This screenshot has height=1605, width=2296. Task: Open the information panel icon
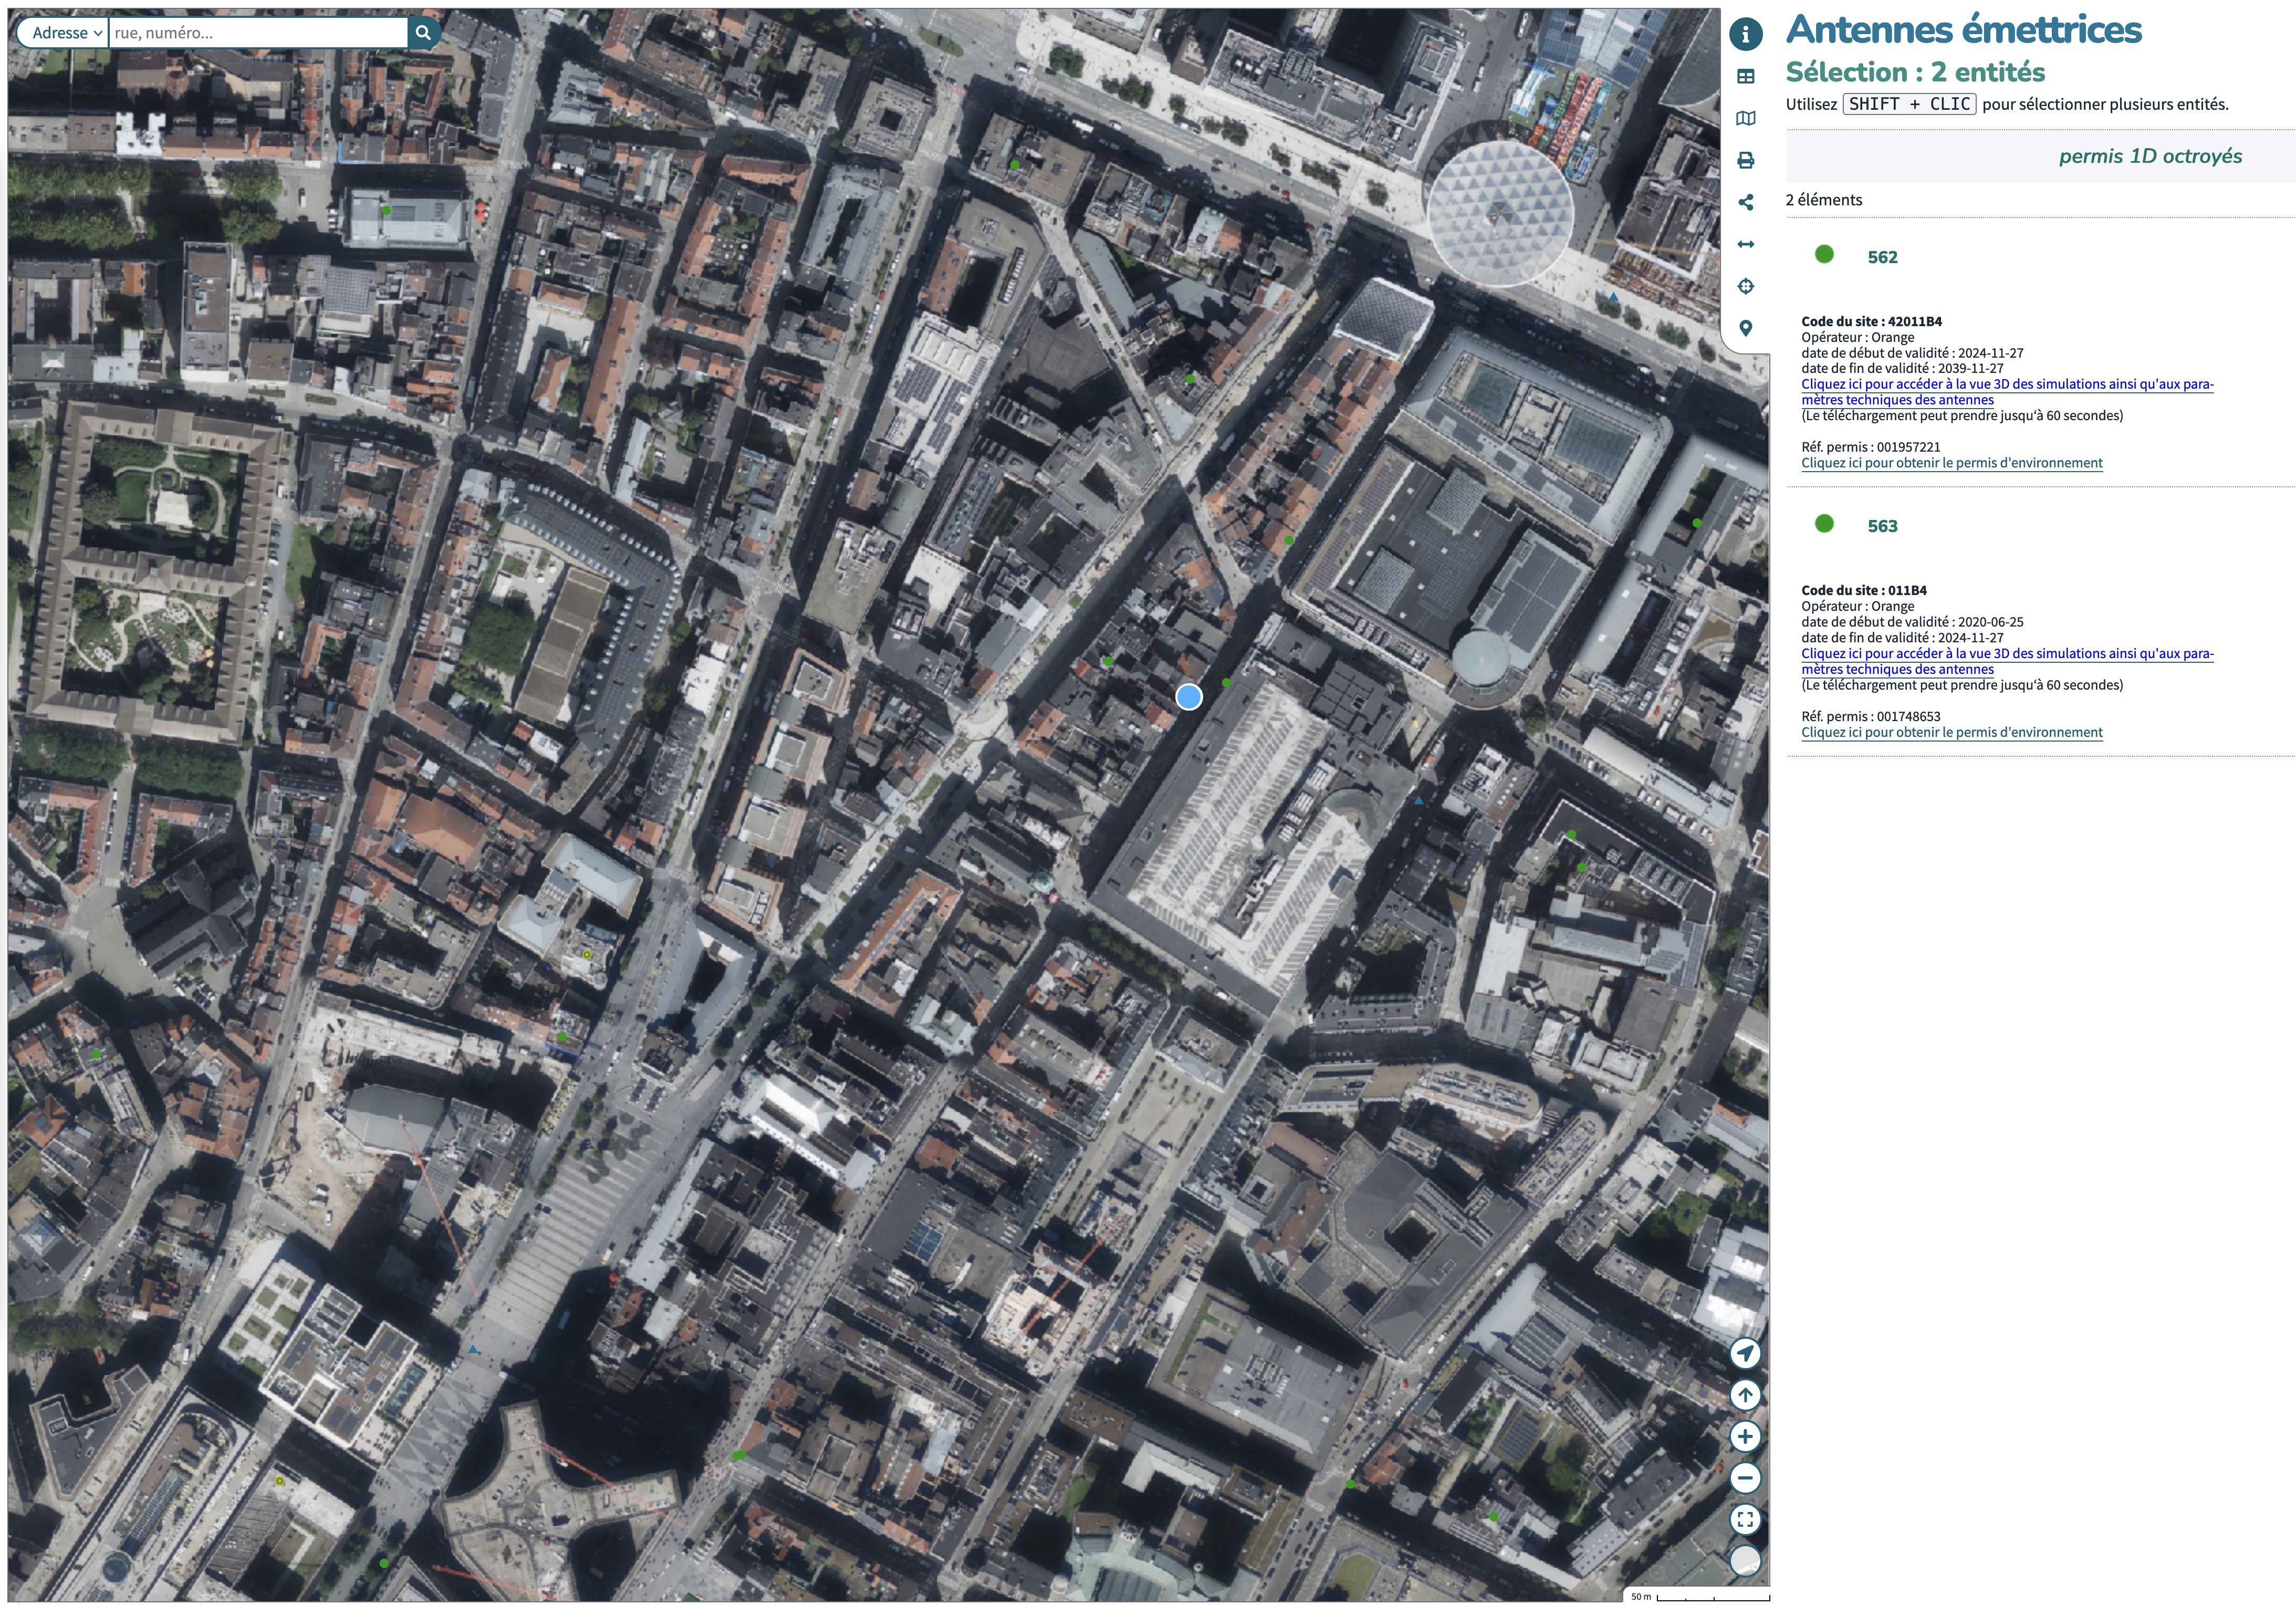click(1745, 34)
